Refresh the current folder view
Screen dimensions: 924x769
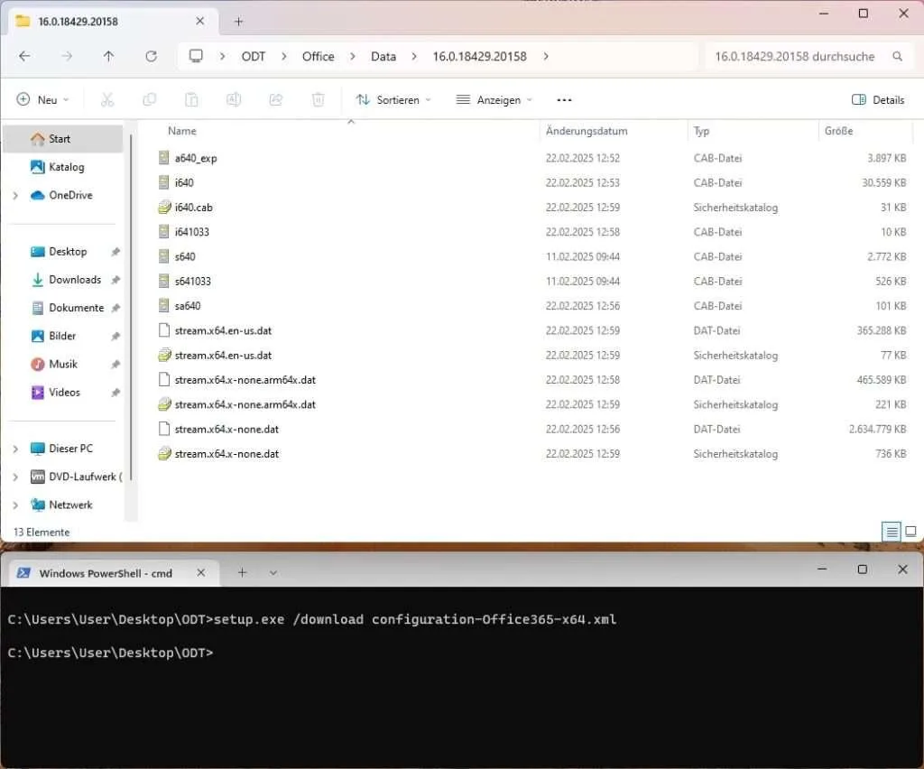151,56
